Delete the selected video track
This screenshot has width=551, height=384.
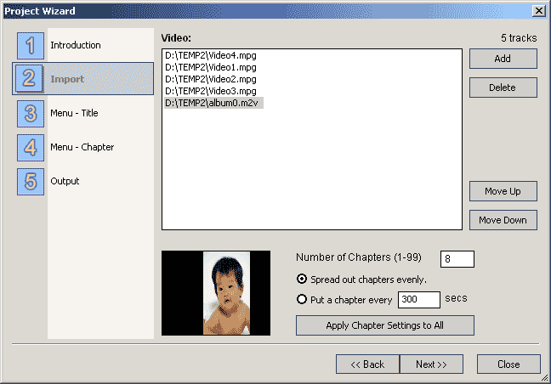click(x=503, y=88)
